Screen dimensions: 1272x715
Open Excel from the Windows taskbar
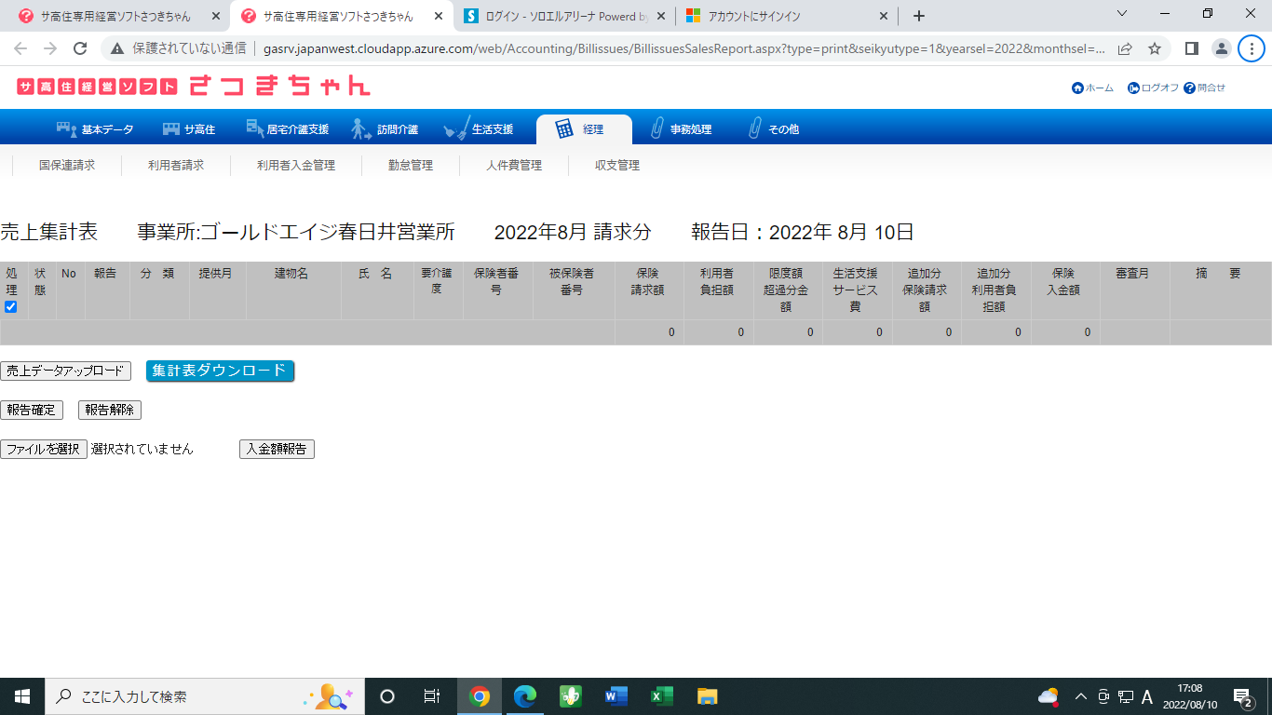point(661,696)
